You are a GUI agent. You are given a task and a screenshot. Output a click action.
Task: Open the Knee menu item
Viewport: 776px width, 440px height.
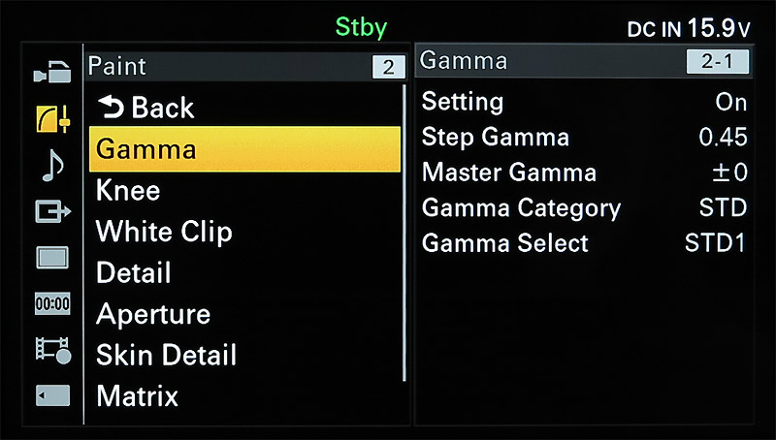[128, 190]
